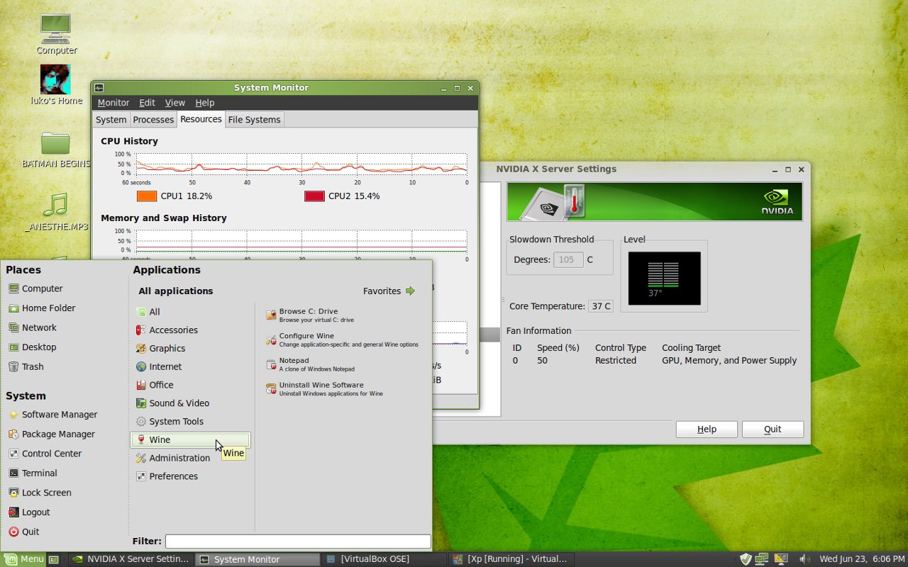Viewport: 908px width, 567px height.
Task: Open Home Folder from Places
Action: click(42, 308)
